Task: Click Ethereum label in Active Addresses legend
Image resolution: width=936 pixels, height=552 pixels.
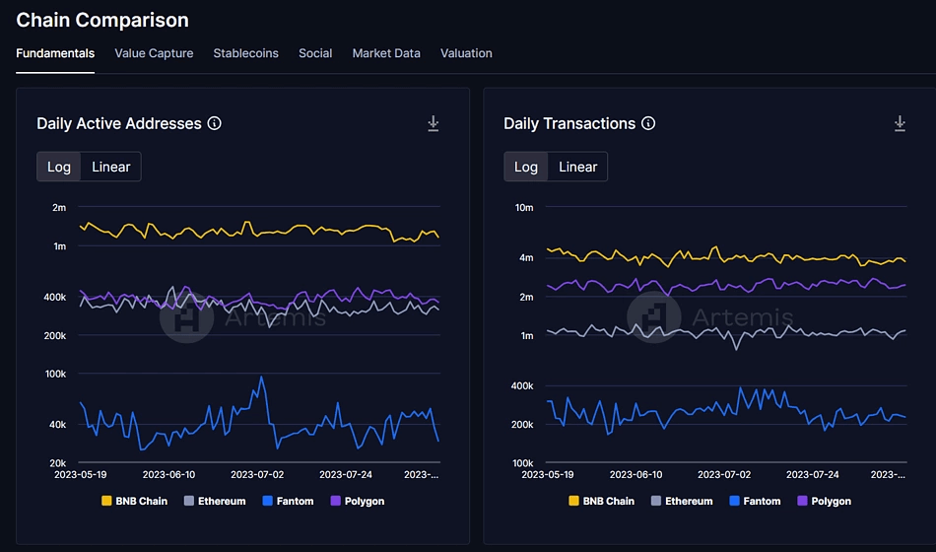Action: point(222,501)
